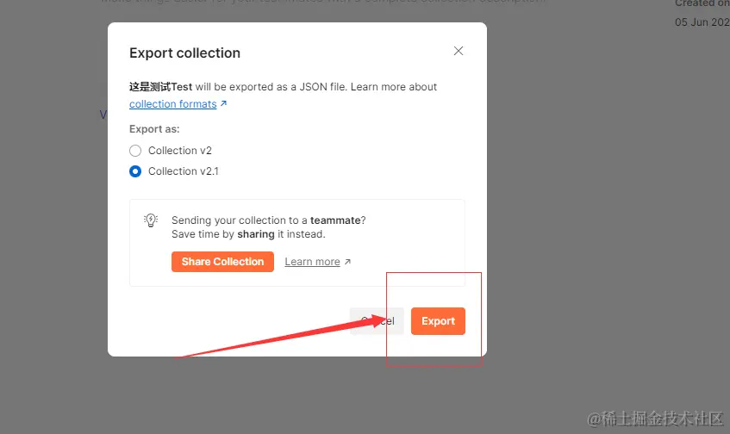Screen dimensions: 730x434
Task: Close the Export collection dialog
Action: tap(459, 51)
